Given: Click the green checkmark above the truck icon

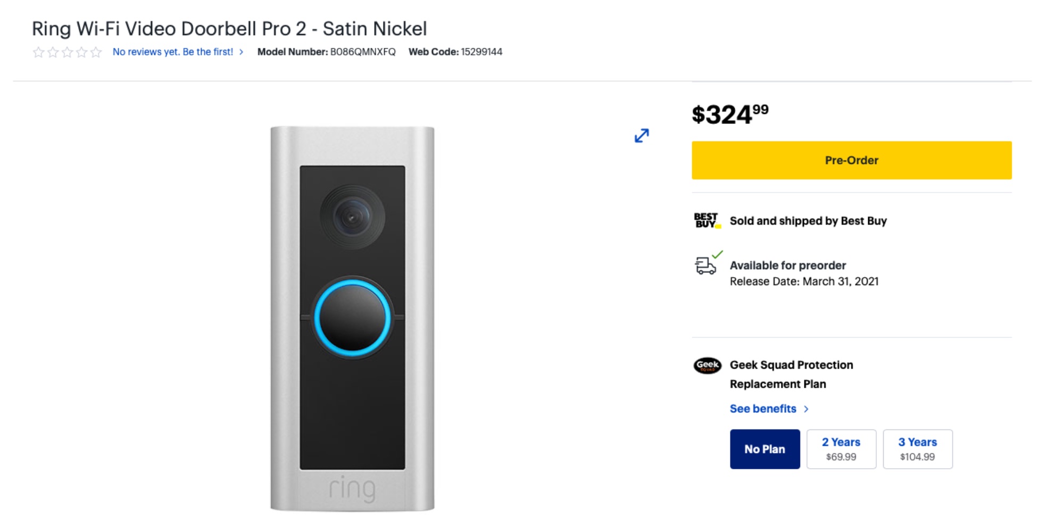Looking at the screenshot, I should point(718,254).
